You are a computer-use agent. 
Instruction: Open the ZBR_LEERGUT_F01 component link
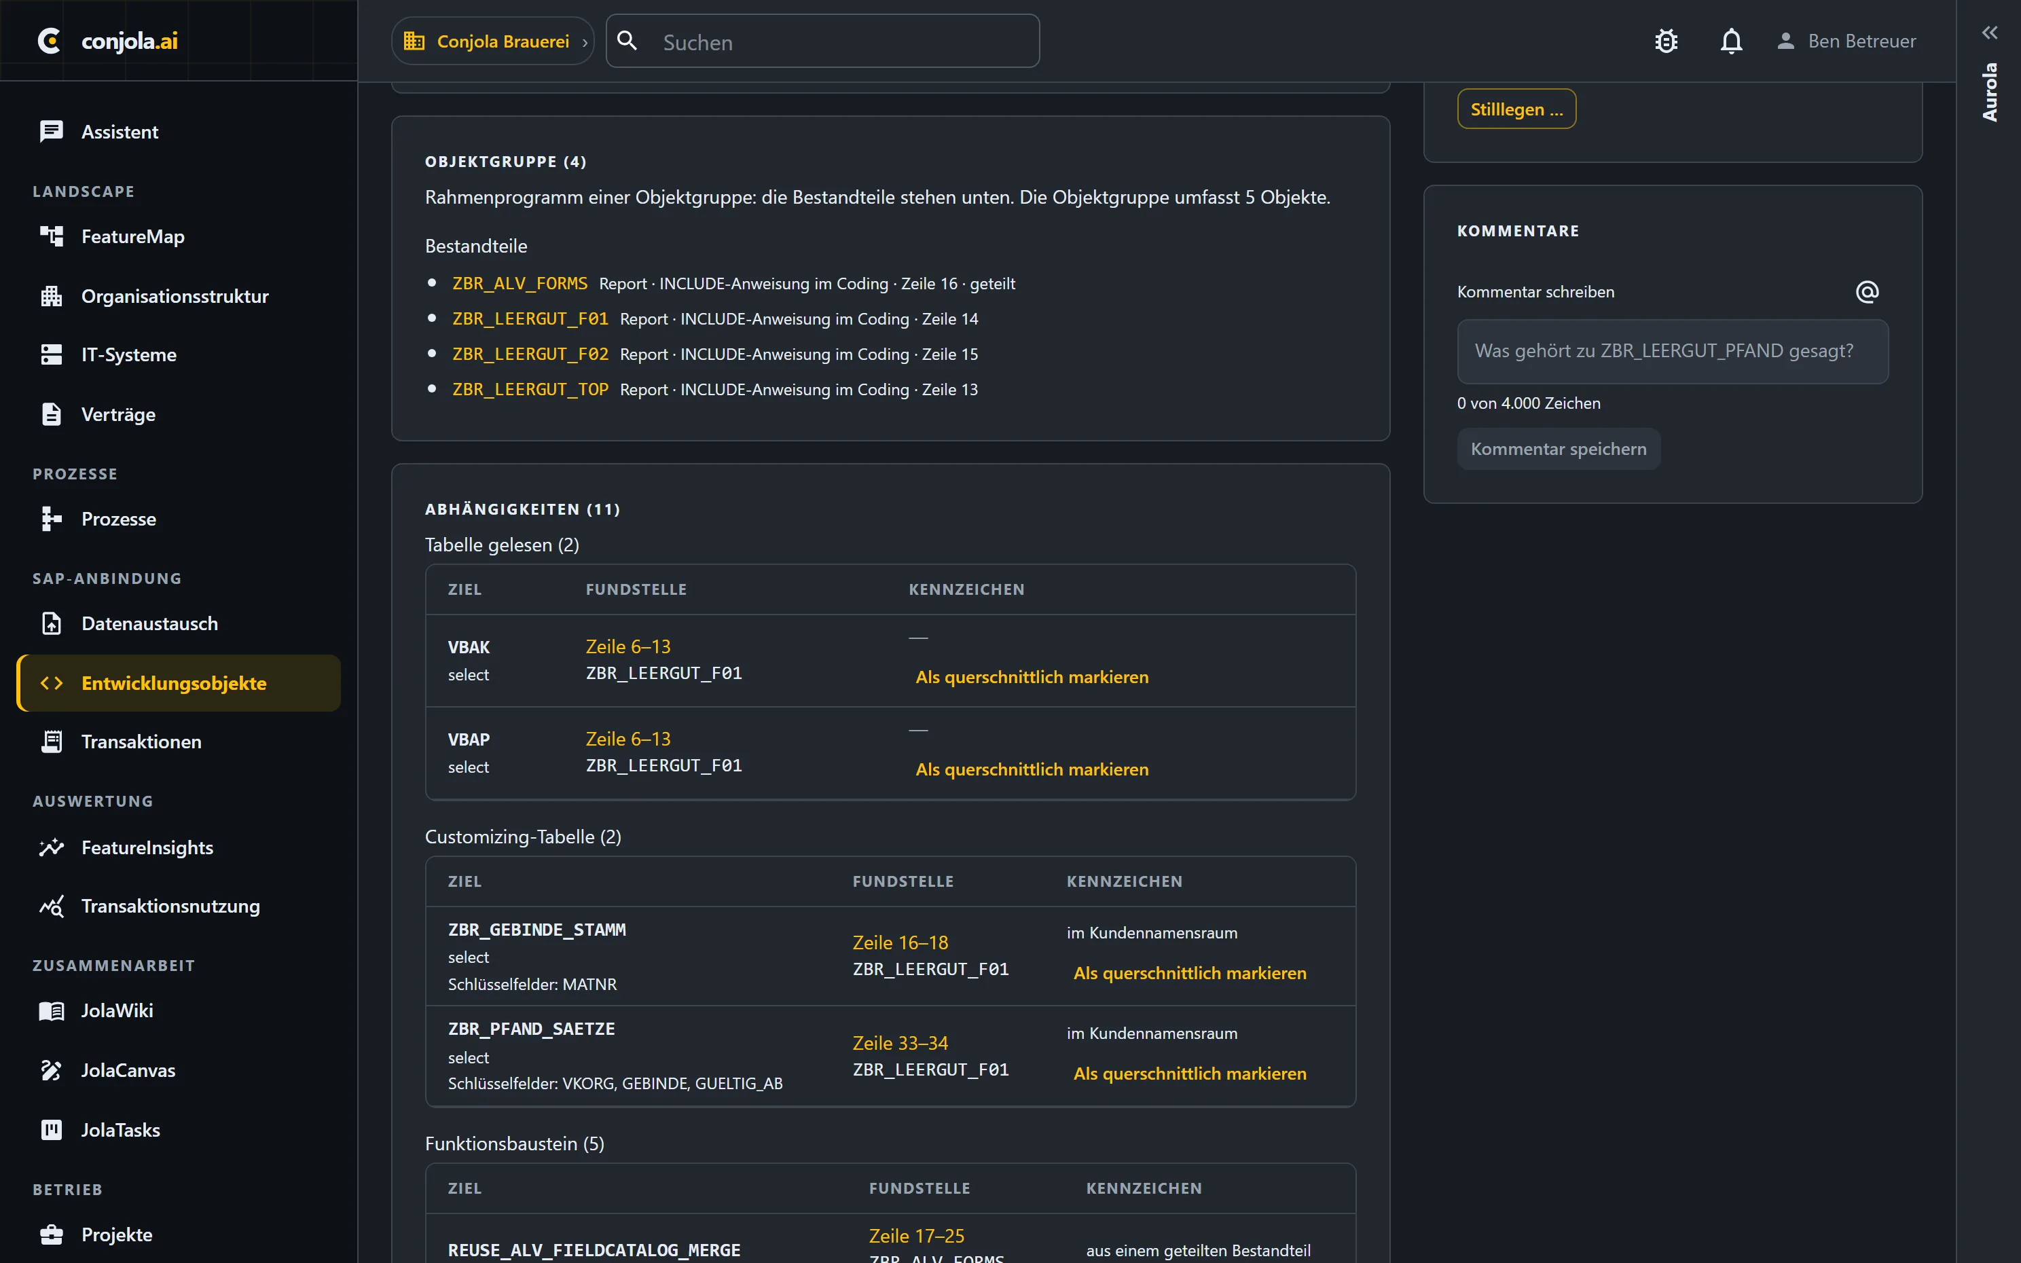[x=530, y=318]
